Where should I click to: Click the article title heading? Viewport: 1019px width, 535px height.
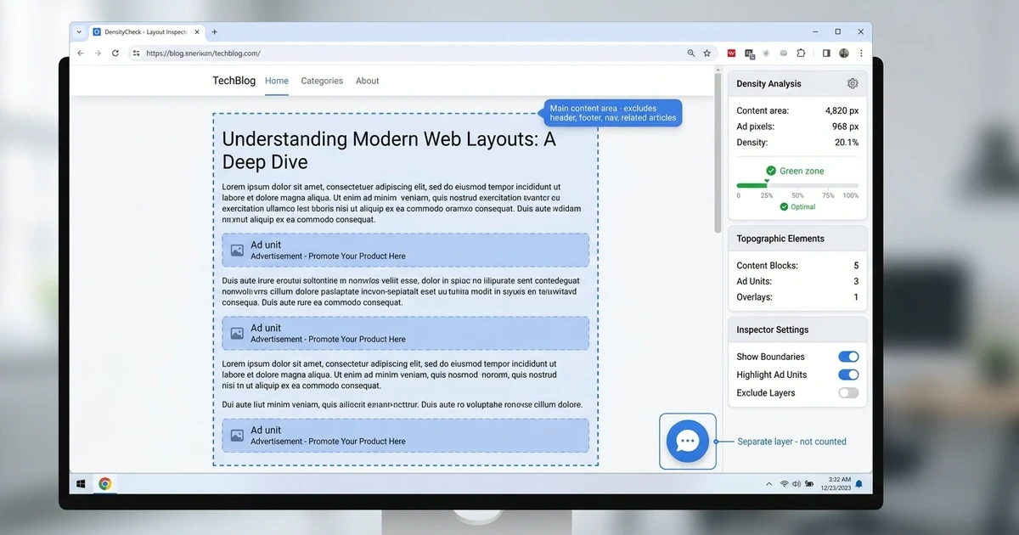tap(389, 150)
